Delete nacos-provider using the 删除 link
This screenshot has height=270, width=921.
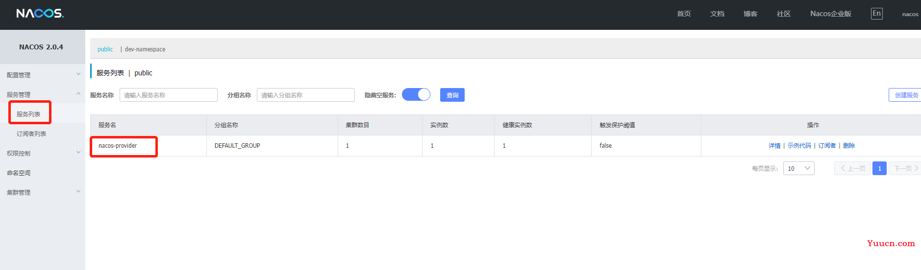click(848, 146)
